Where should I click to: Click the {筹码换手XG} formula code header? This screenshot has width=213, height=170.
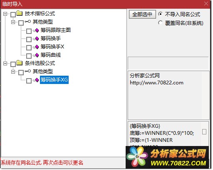point(145,126)
